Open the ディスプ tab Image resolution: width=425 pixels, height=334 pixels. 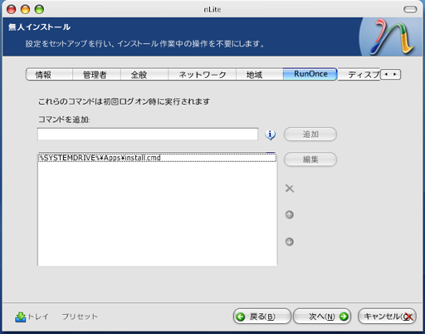pyautogui.click(x=359, y=75)
